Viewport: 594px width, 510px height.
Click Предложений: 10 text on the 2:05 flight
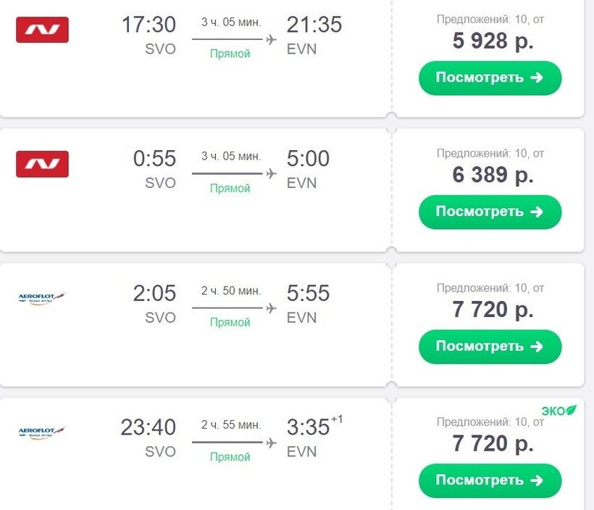(x=490, y=287)
